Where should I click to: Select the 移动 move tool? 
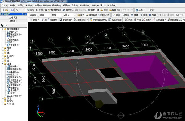click(144, 15)
